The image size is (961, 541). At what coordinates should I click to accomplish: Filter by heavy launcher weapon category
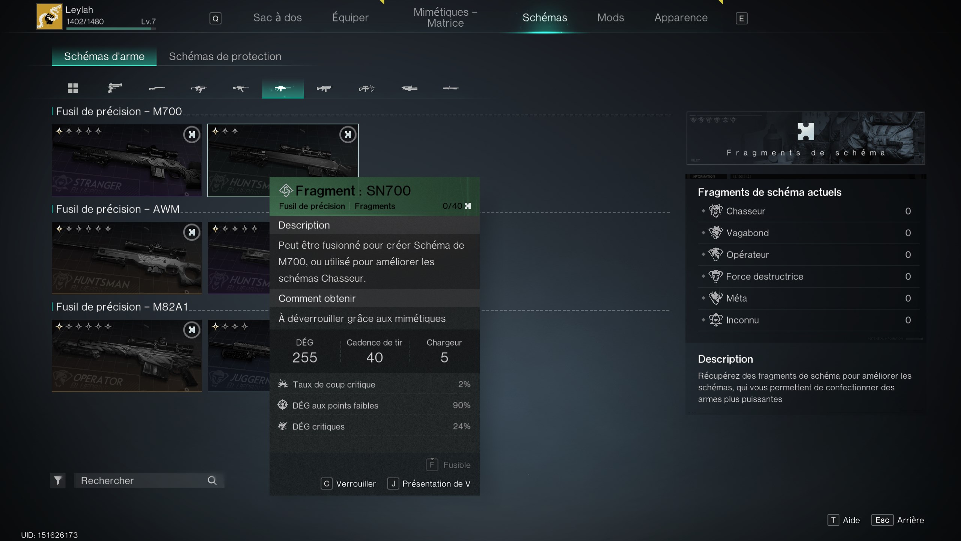pos(409,88)
